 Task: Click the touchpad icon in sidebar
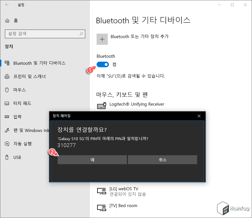pos(7,103)
